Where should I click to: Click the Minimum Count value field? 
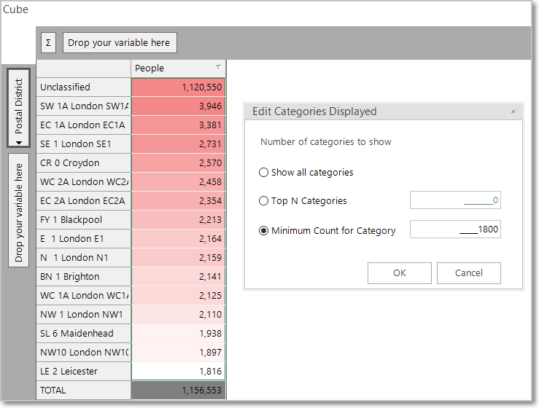(455, 229)
